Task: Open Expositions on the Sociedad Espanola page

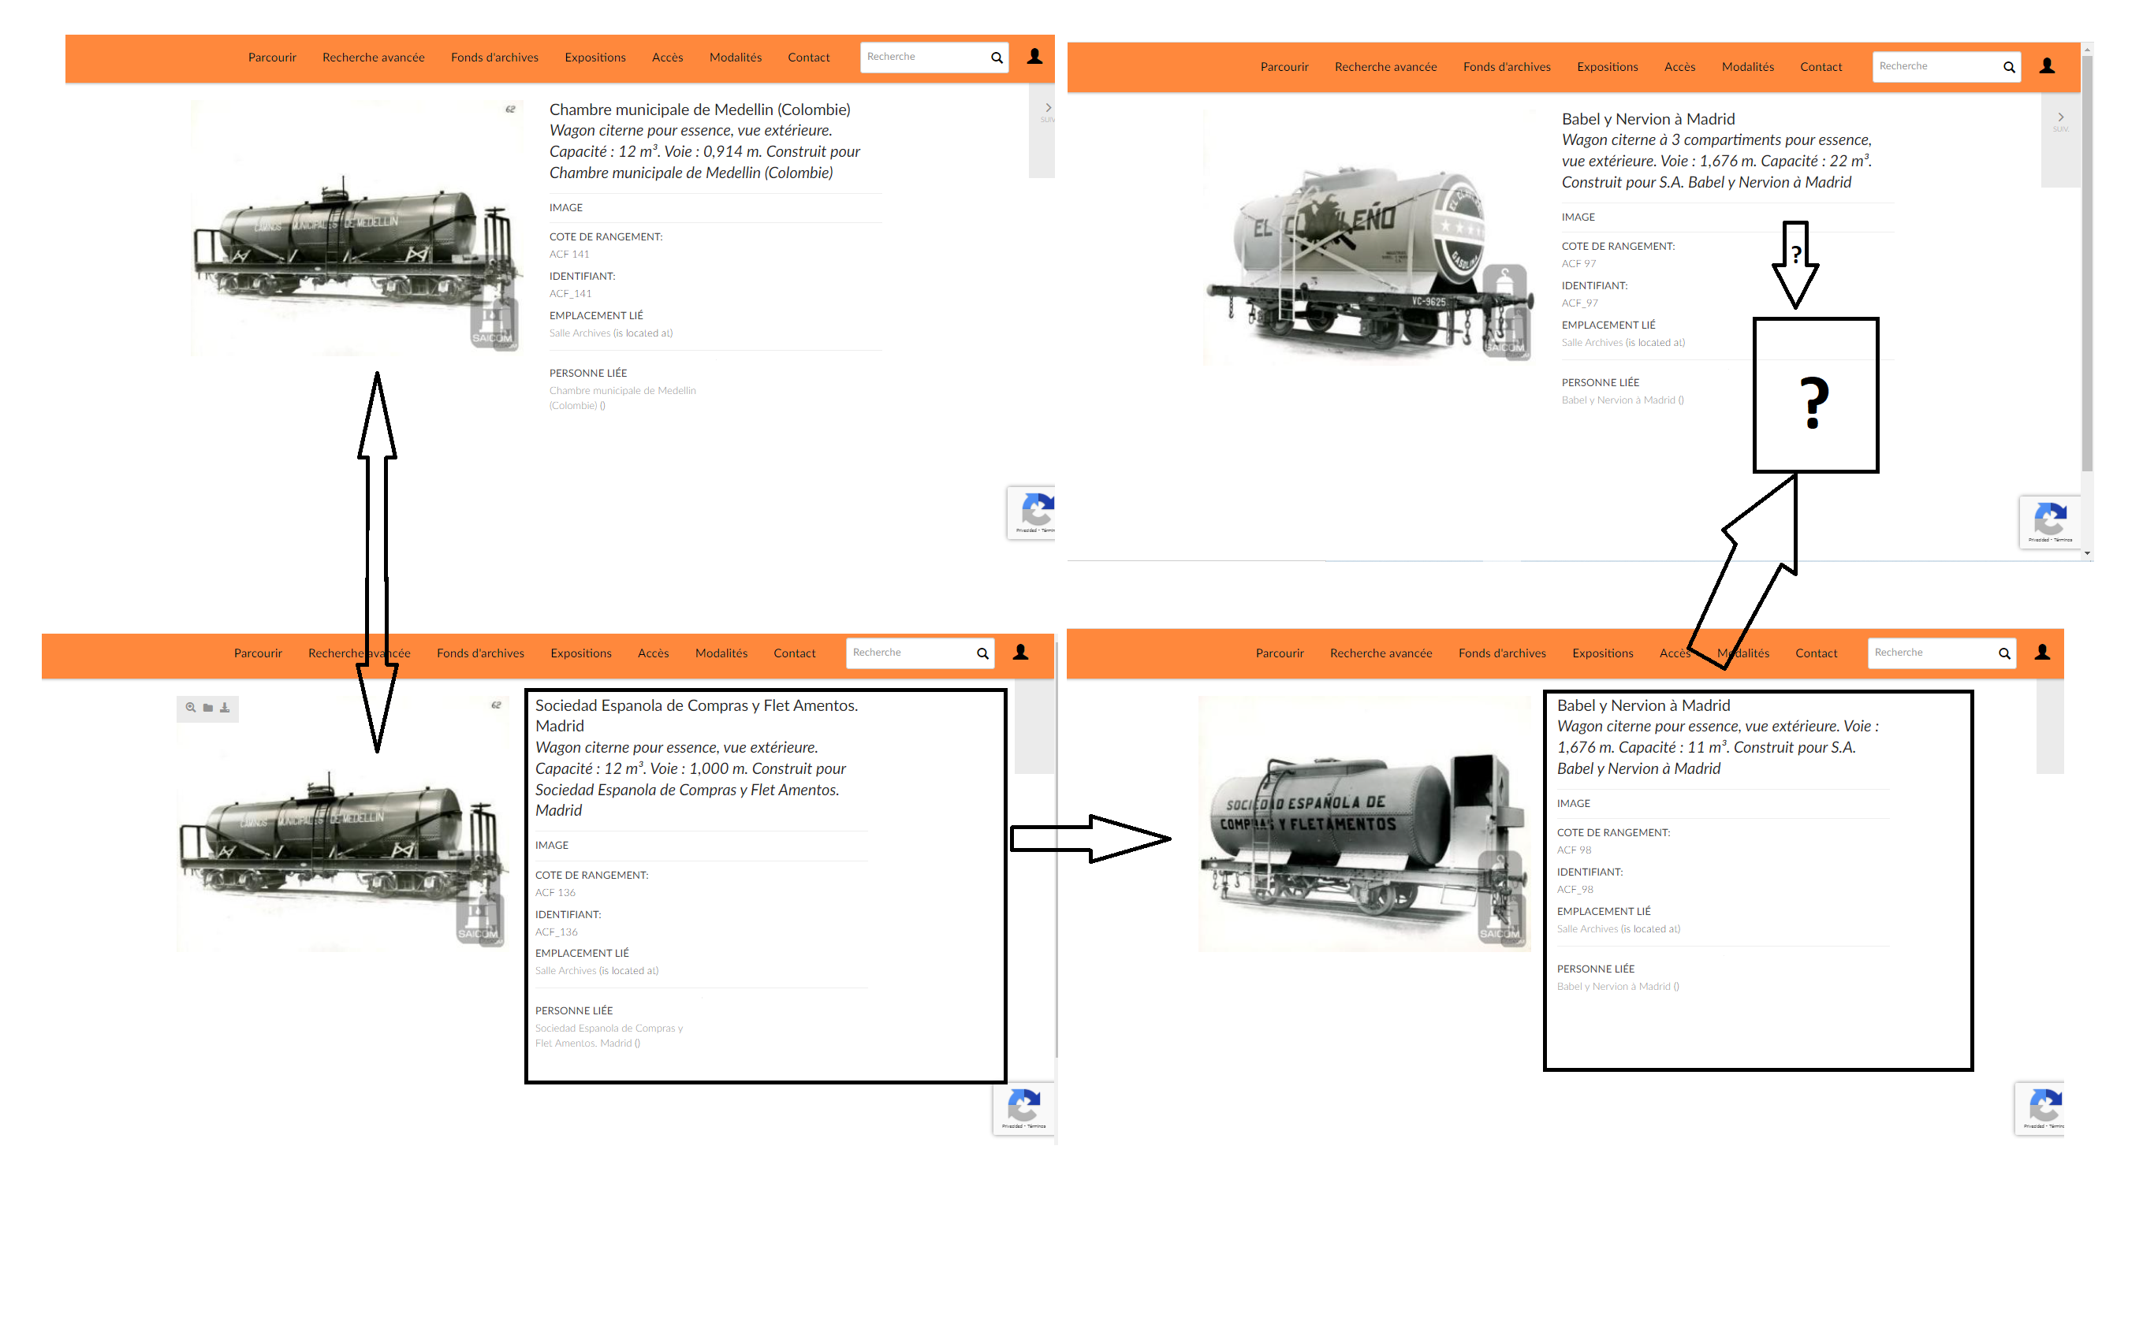Action: pyautogui.click(x=582, y=654)
